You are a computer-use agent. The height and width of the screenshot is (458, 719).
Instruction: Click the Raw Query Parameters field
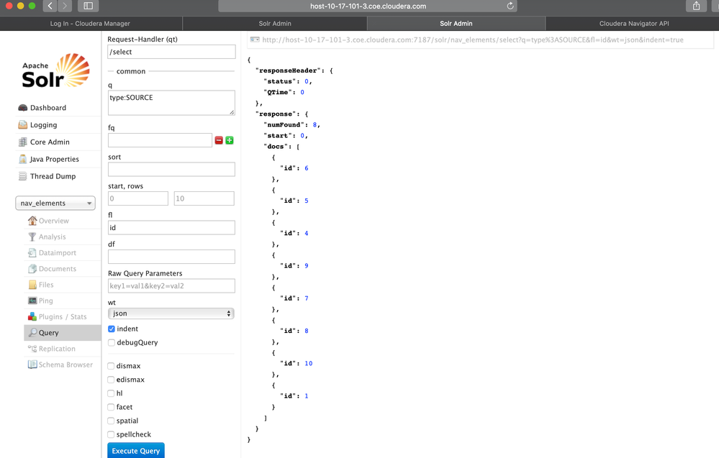[x=171, y=285]
